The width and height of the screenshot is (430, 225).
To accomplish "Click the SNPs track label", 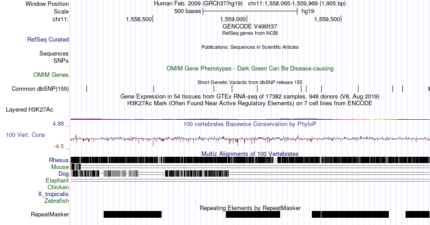I will coord(61,61).
